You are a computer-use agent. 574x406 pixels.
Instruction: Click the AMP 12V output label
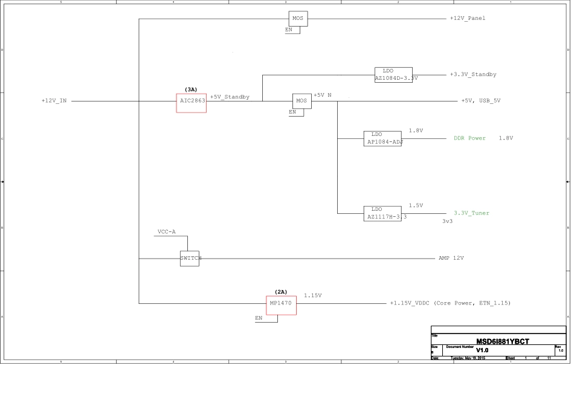click(x=451, y=258)
